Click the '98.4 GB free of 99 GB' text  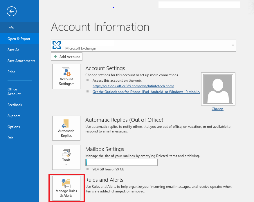[108, 169]
